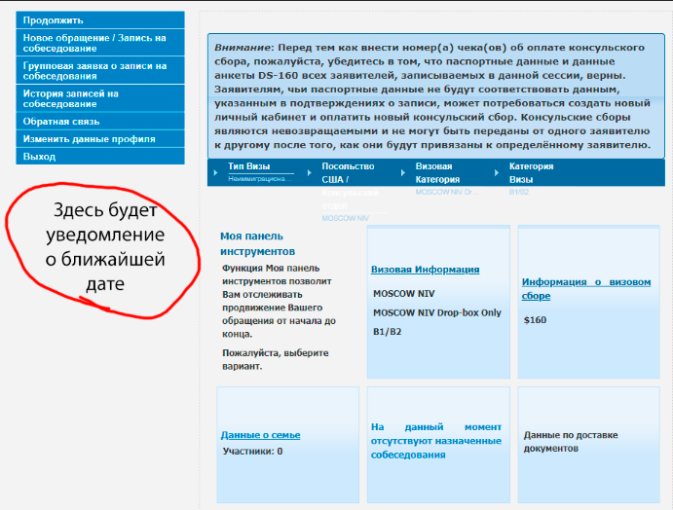Select Новое обращение / Запись на собеседование
The width and height of the screenshot is (673, 510).
(x=100, y=43)
